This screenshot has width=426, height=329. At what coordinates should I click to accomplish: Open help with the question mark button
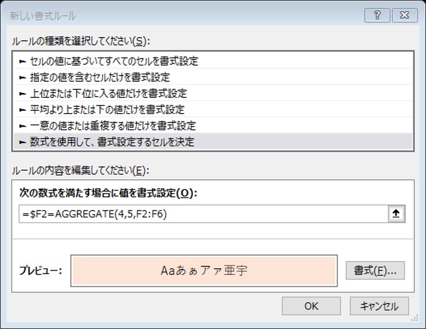coord(377,15)
